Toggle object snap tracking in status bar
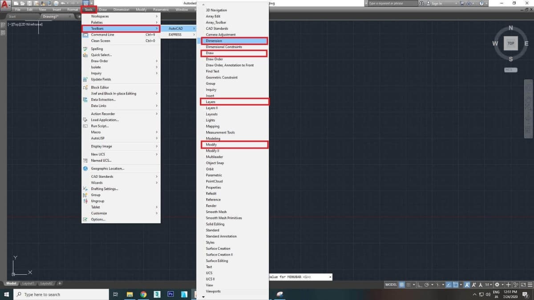This screenshot has width=534, height=300. point(449,284)
